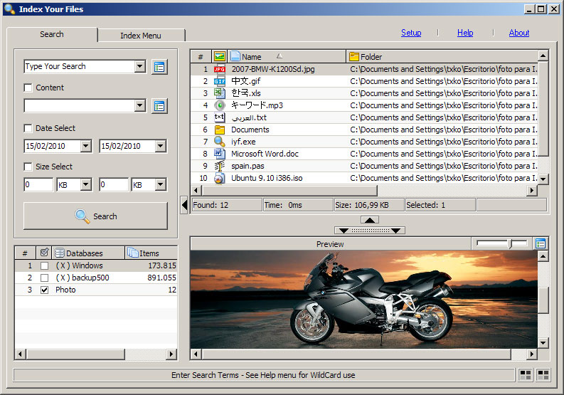Viewport: 564px width, 395px height.
Task: Switch to the Index Menu tab
Action: (141, 36)
